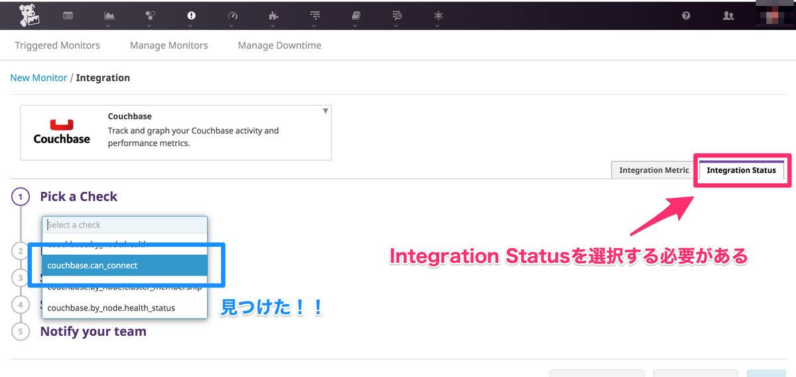The image size is (796, 377).
Task: Go to Manage Downtime tab
Action: tap(279, 46)
